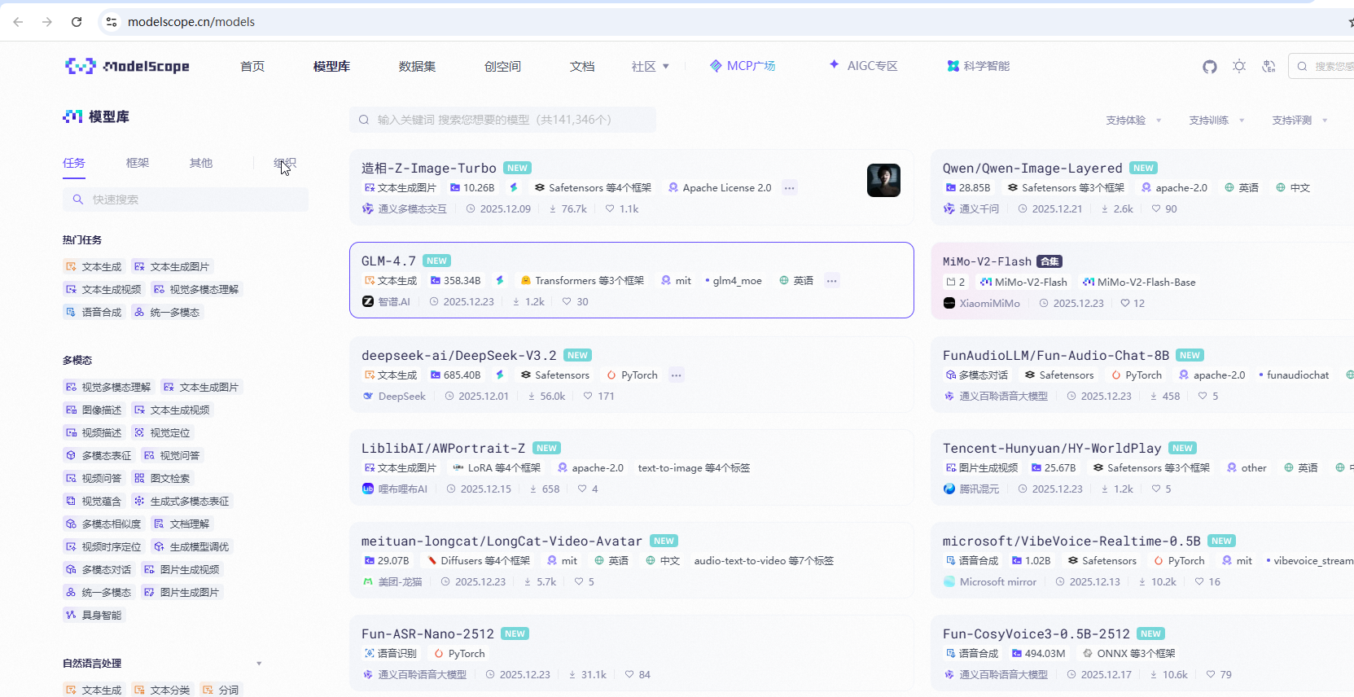Viewport: 1354px width, 697px height.
Task: Filter by 图像描述 multimodal tag
Action: click(x=93, y=410)
